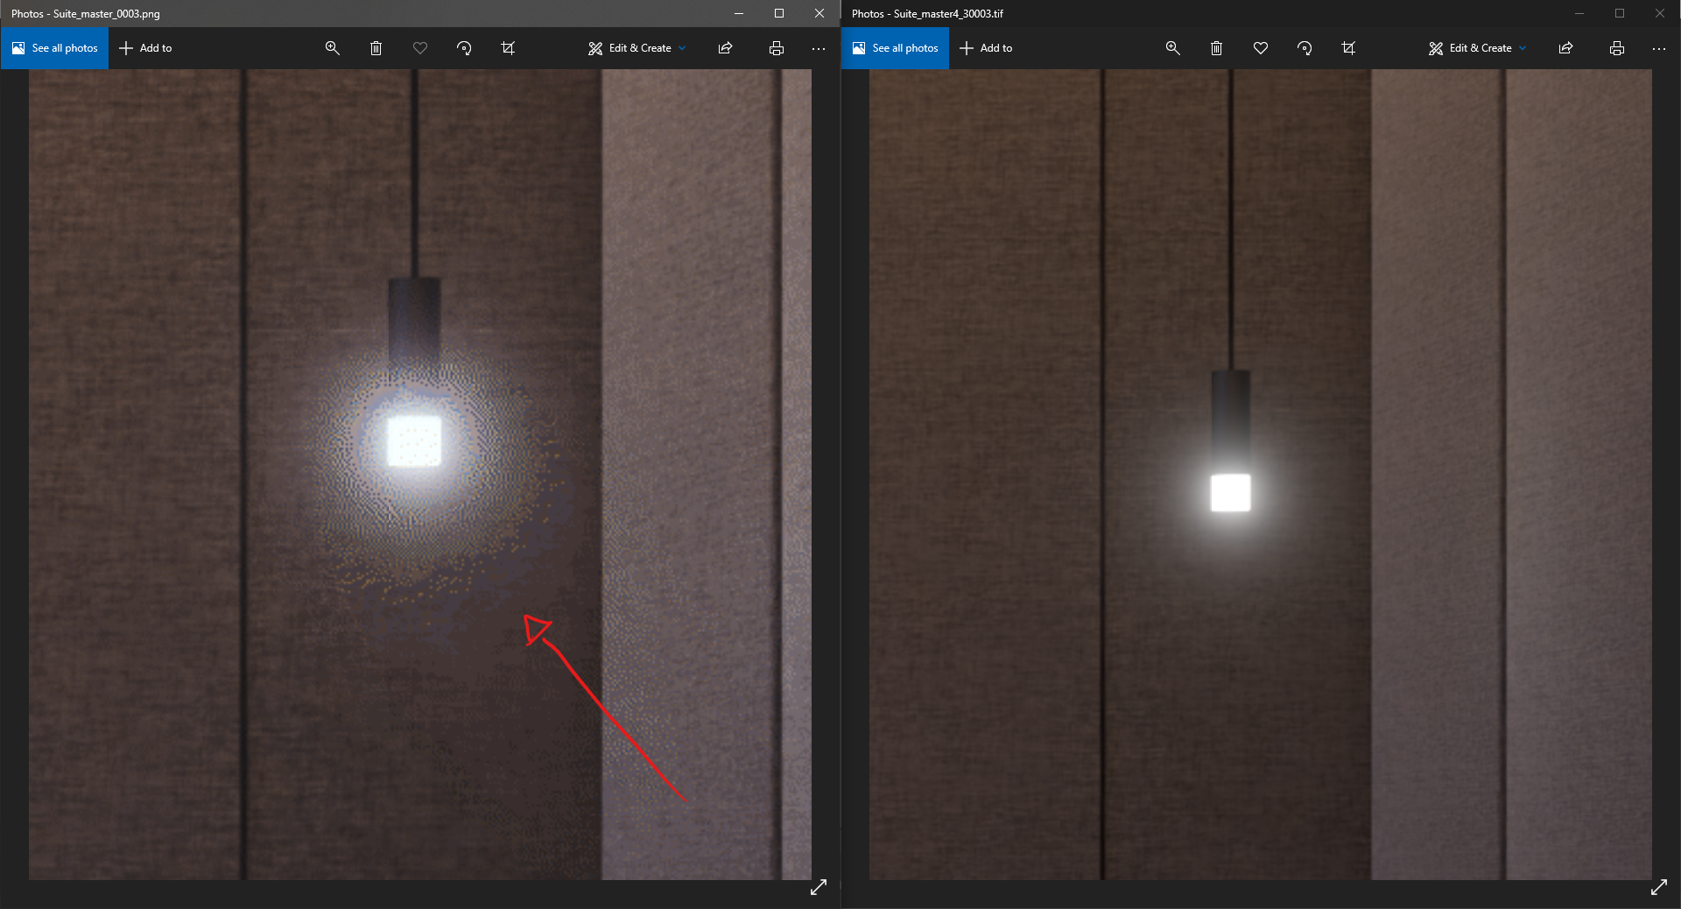This screenshot has height=909, width=1681.
Task: Zoom icon in Suite_master4_30003.tif window
Action: click(x=1173, y=48)
